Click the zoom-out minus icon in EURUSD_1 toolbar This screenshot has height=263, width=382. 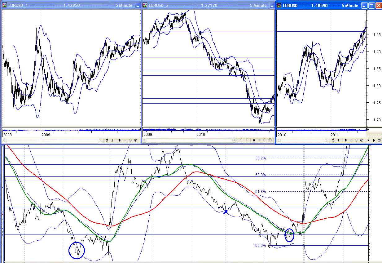130,140
